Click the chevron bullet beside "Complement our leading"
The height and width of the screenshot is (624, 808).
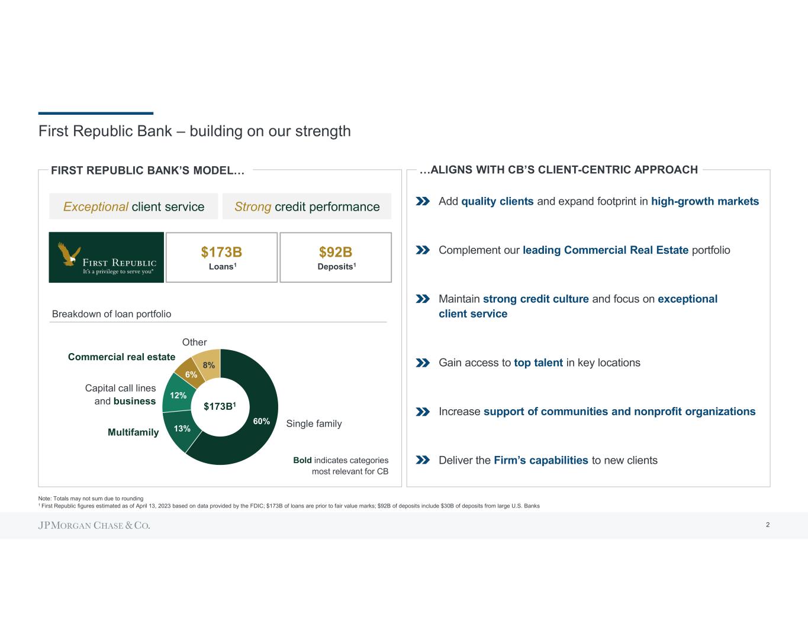pyautogui.click(x=423, y=250)
